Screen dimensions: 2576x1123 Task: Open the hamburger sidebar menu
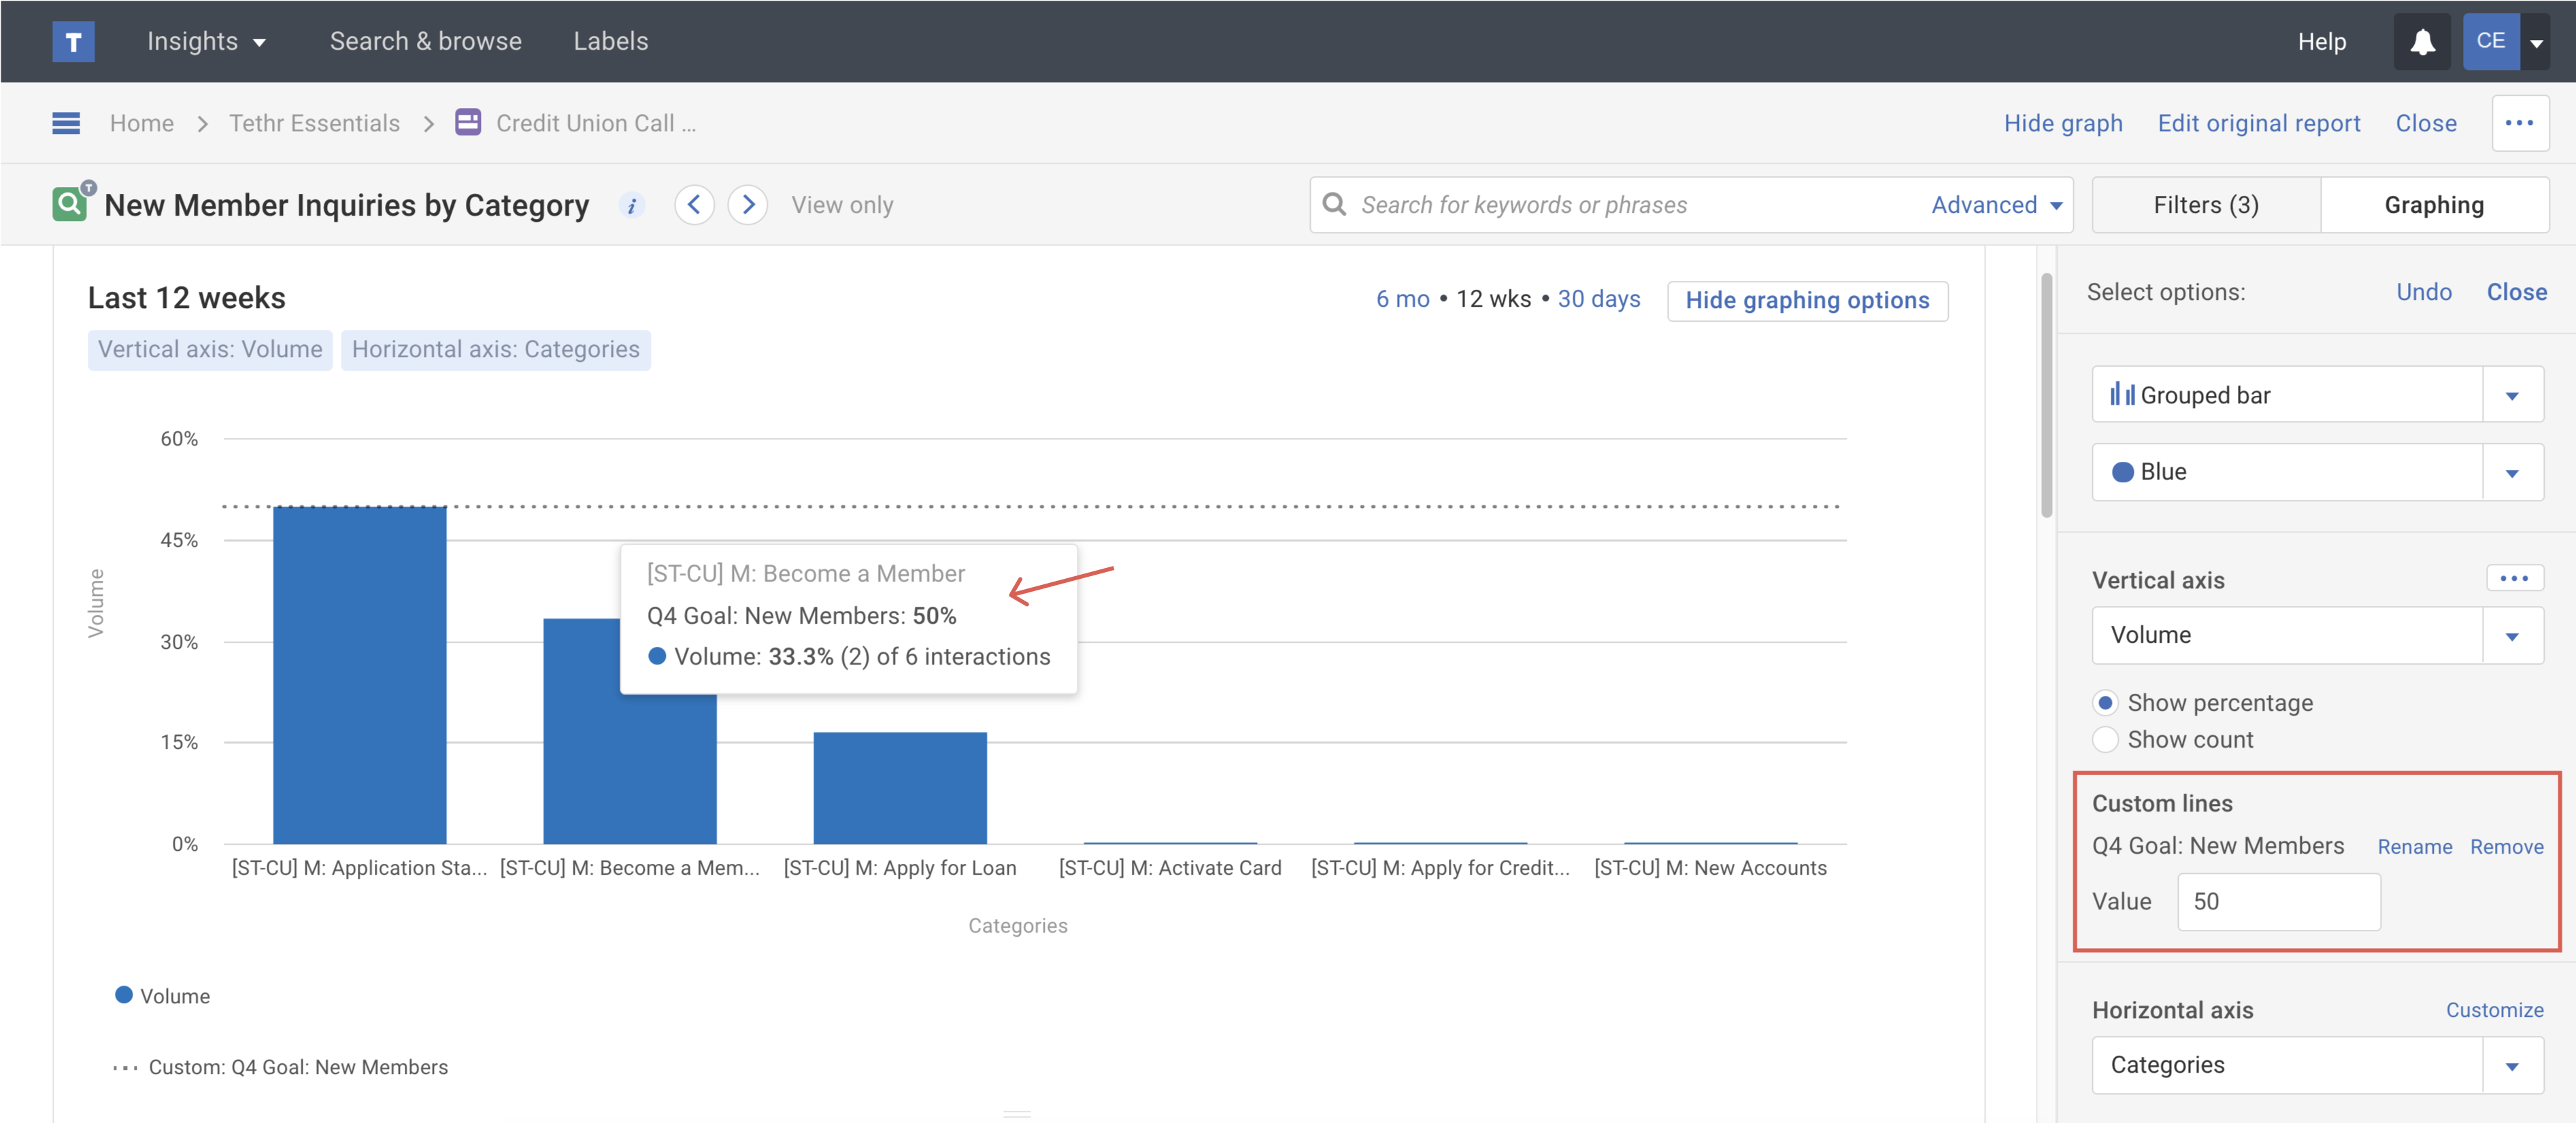tap(66, 123)
